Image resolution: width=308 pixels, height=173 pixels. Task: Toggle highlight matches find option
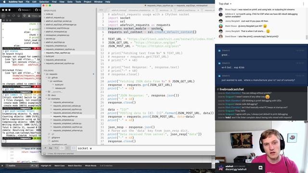74,148
